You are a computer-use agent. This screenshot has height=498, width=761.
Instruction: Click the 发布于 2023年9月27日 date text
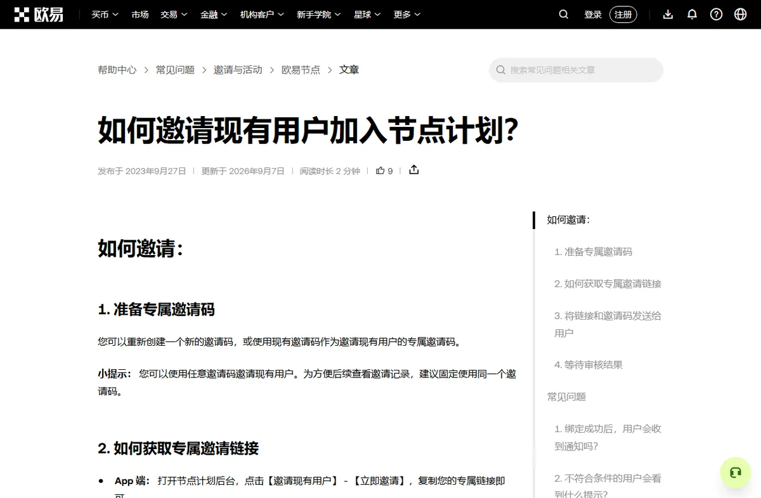[x=142, y=171]
